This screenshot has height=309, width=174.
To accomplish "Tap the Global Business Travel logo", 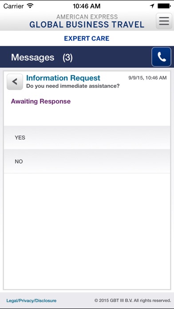I will pyautogui.click(x=87, y=21).
